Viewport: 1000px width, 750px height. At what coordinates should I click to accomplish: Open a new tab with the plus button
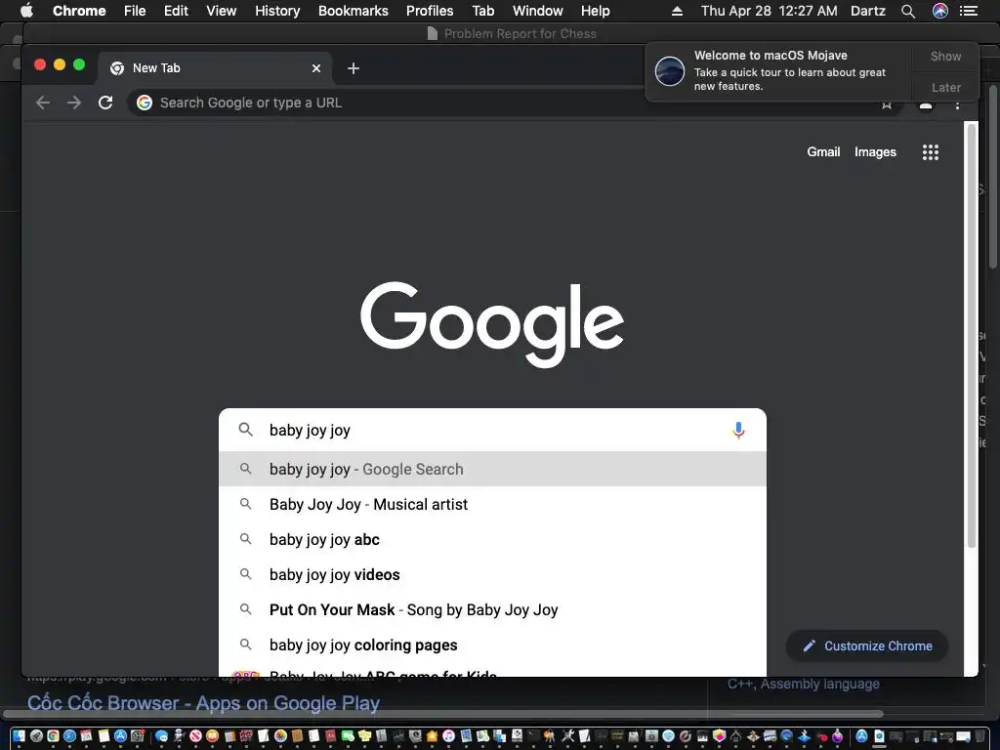pos(354,68)
